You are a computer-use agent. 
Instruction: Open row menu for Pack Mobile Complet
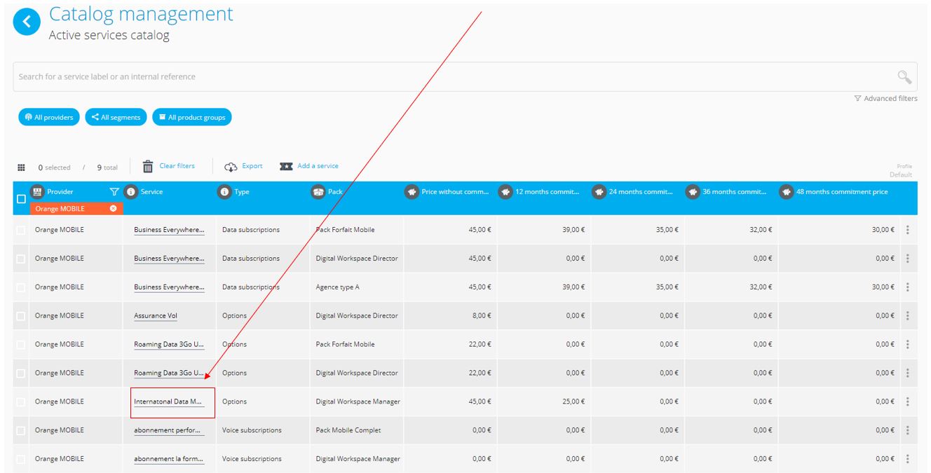tap(907, 430)
